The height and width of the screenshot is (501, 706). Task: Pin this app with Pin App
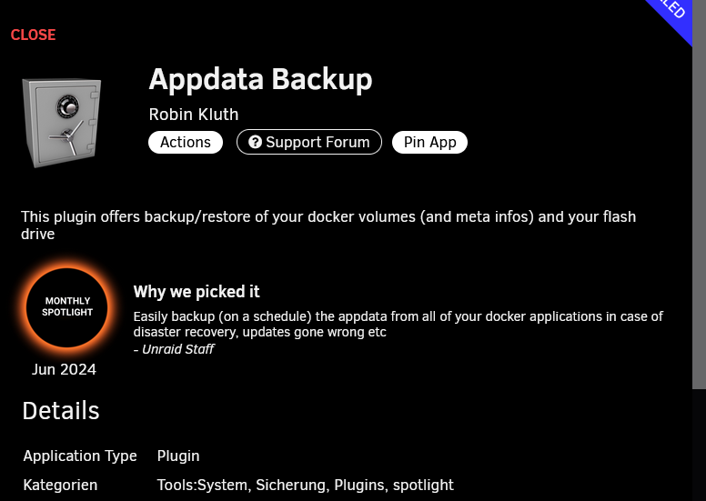click(x=429, y=142)
